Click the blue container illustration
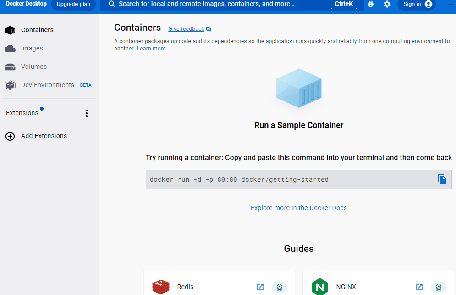Screen dimensions: 456x295 [x=299, y=89]
